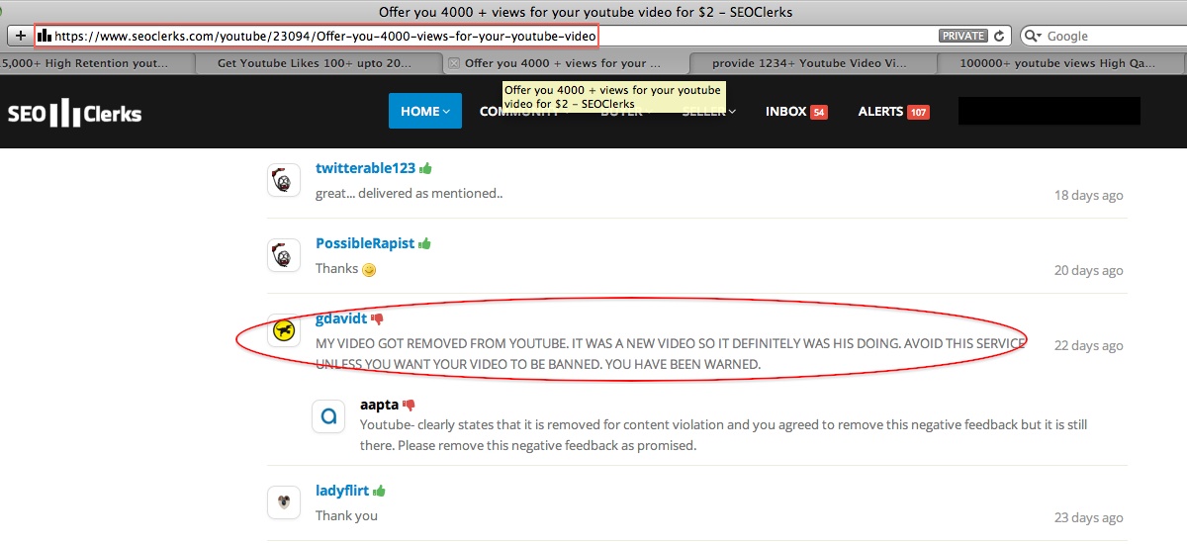Click the Alerts 107 notification badge
Viewport: 1187px width, 544px height.
pyautogui.click(x=918, y=112)
